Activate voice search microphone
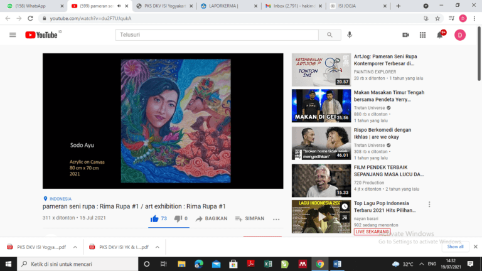This screenshot has width=482, height=271. (350, 35)
